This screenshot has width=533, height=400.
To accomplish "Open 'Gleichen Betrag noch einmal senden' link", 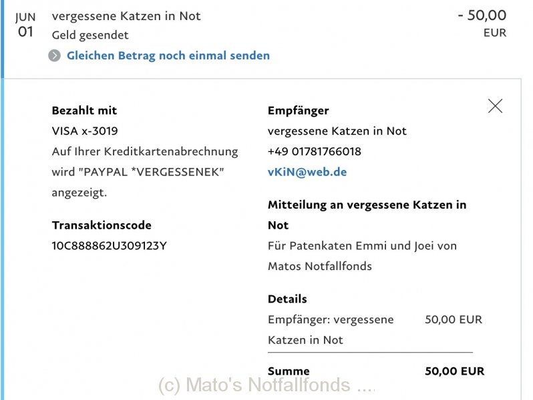I will tap(168, 55).
